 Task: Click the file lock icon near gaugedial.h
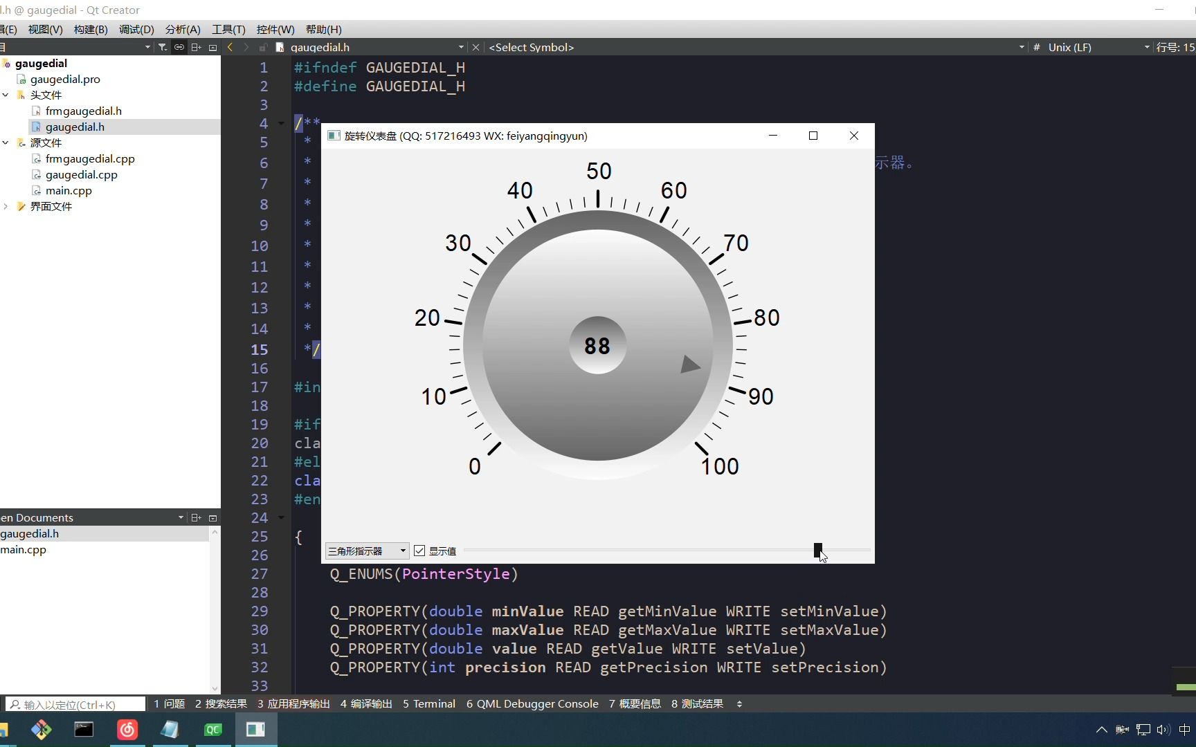tap(263, 47)
